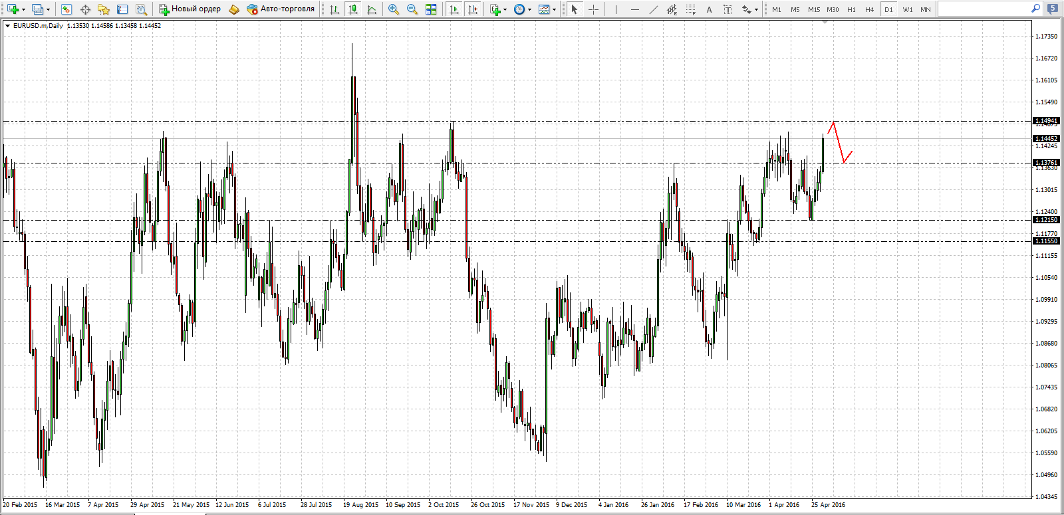Select the Fibonacci Retracement tool
Screen dimensions: 1064x515
690,9
